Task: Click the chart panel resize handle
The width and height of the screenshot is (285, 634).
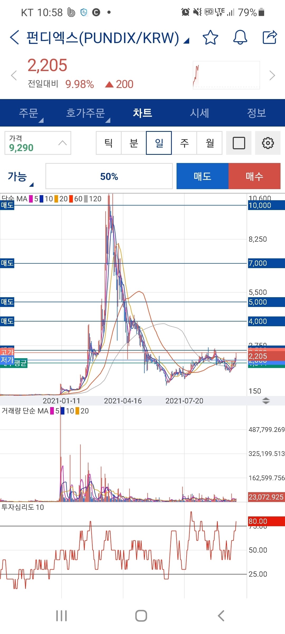Action: point(266,401)
